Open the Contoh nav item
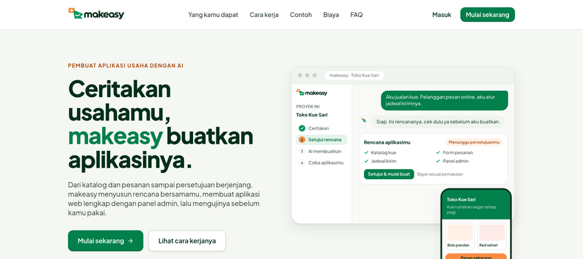 (301, 15)
